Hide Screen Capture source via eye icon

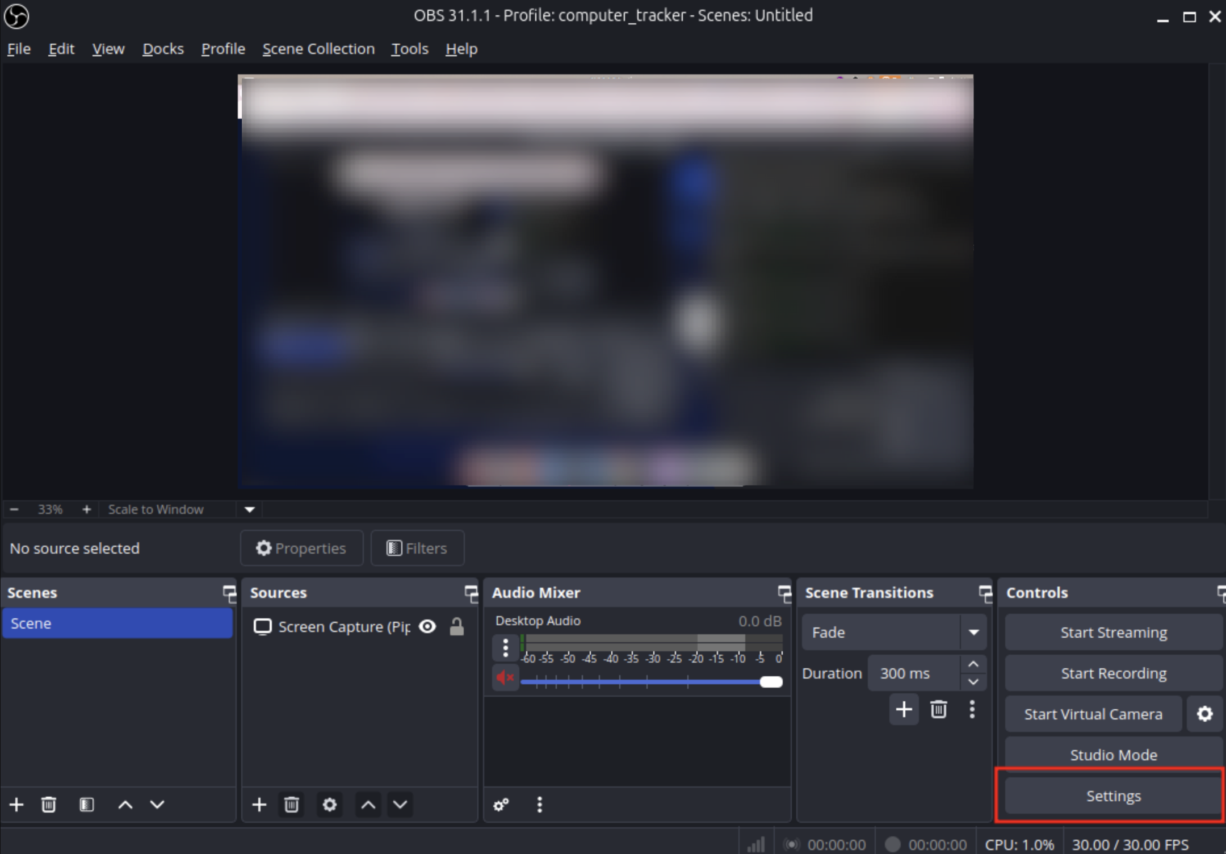coord(427,626)
